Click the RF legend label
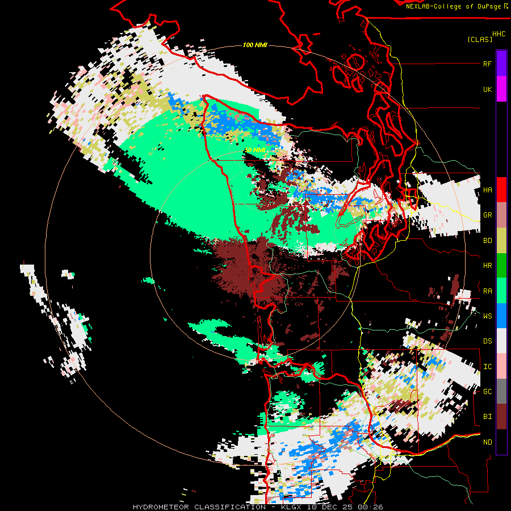Viewport: 511px width, 511px height. coord(487,64)
